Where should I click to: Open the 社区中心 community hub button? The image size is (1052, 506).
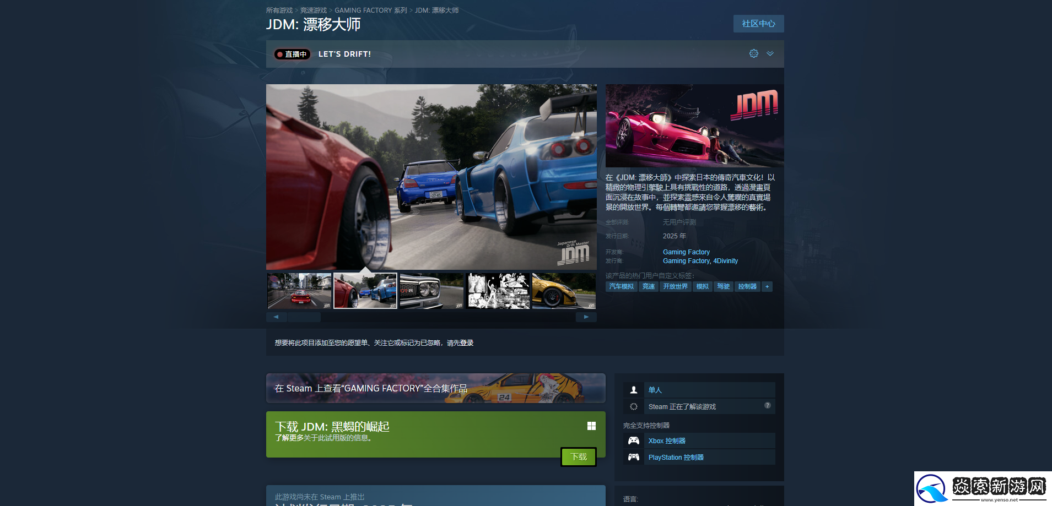click(x=758, y=24)
